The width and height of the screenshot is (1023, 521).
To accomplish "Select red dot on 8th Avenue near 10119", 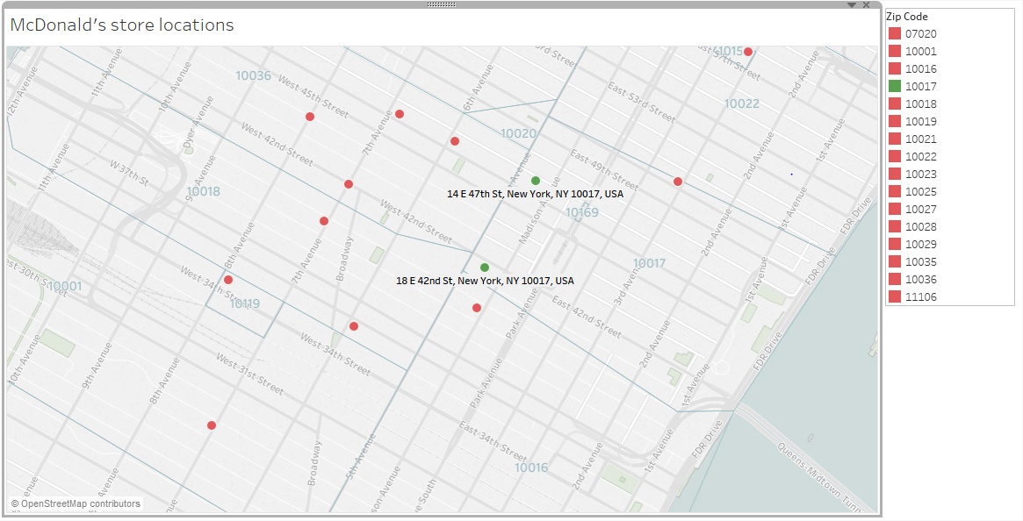I will pyautogui.click(x=228, y=280).
